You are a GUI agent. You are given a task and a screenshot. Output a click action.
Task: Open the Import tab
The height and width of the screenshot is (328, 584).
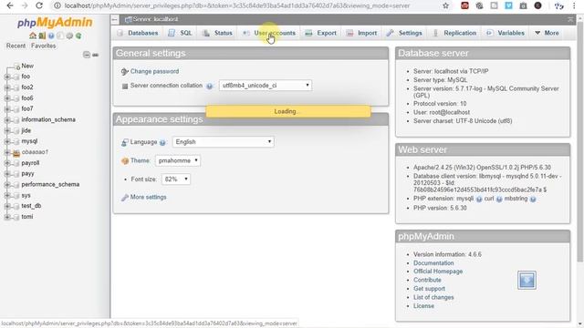(x=361, y=33)
